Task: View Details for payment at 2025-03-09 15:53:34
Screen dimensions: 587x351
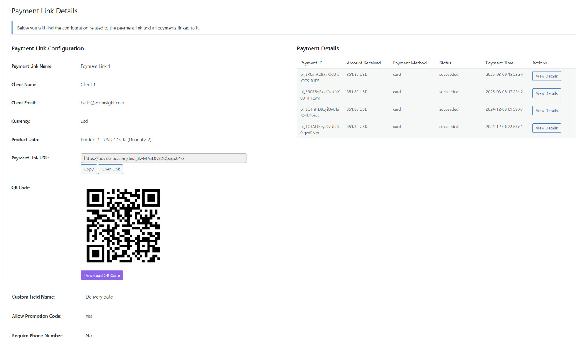Action: tap(547, 76)
